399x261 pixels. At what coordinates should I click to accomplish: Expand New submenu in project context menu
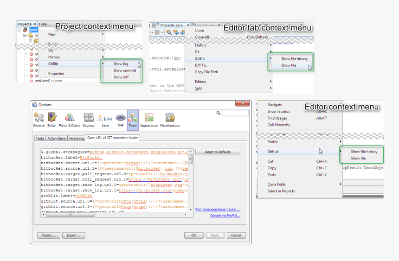point(71,34)
